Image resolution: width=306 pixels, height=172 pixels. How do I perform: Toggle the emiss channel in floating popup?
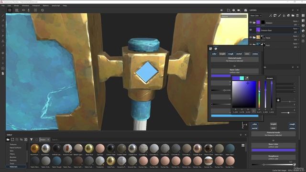tap(255, 54)
